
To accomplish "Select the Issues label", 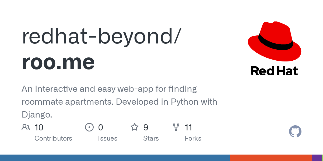I will tap(108, 138).
